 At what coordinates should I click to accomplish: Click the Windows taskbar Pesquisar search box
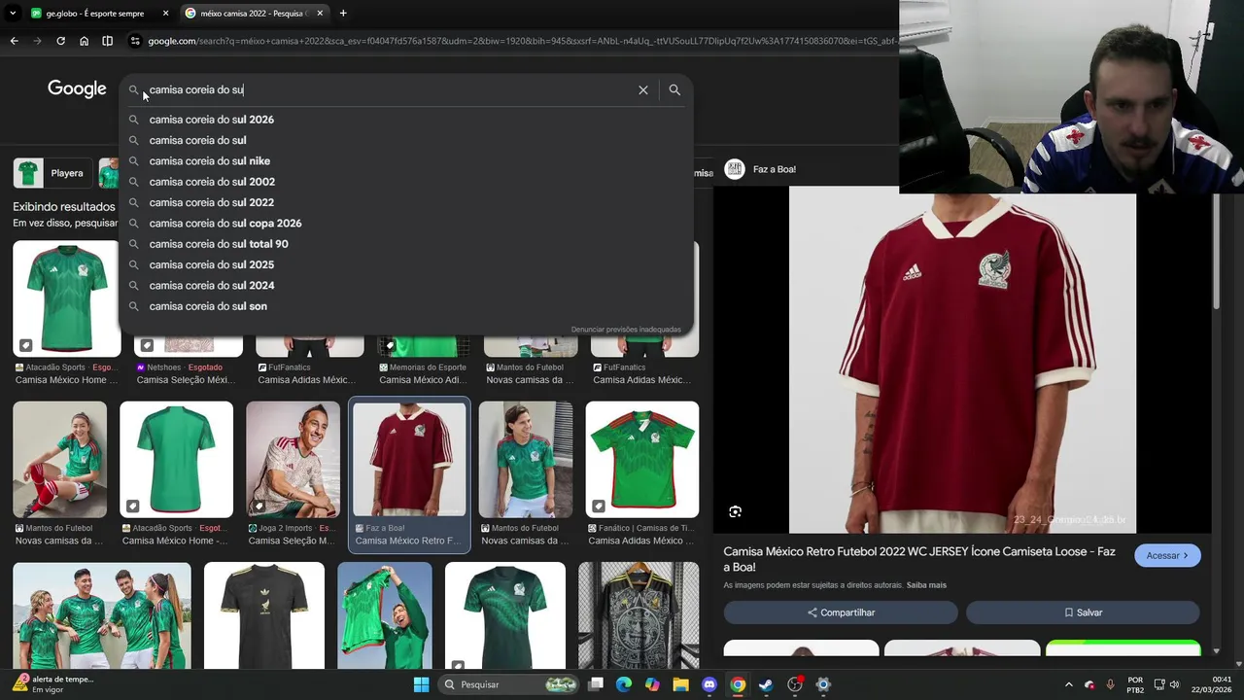(507, 684)
